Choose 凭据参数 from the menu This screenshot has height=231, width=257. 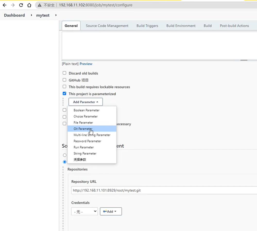coord(92,160)
